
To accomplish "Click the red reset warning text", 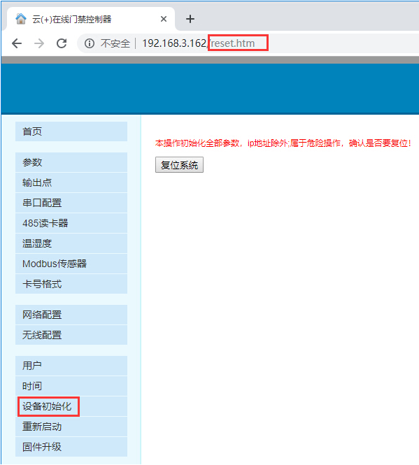I will point(283,143).
